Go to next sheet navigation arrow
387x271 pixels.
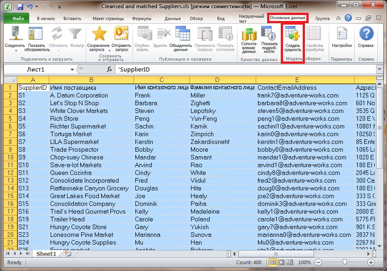pos(21,254)
